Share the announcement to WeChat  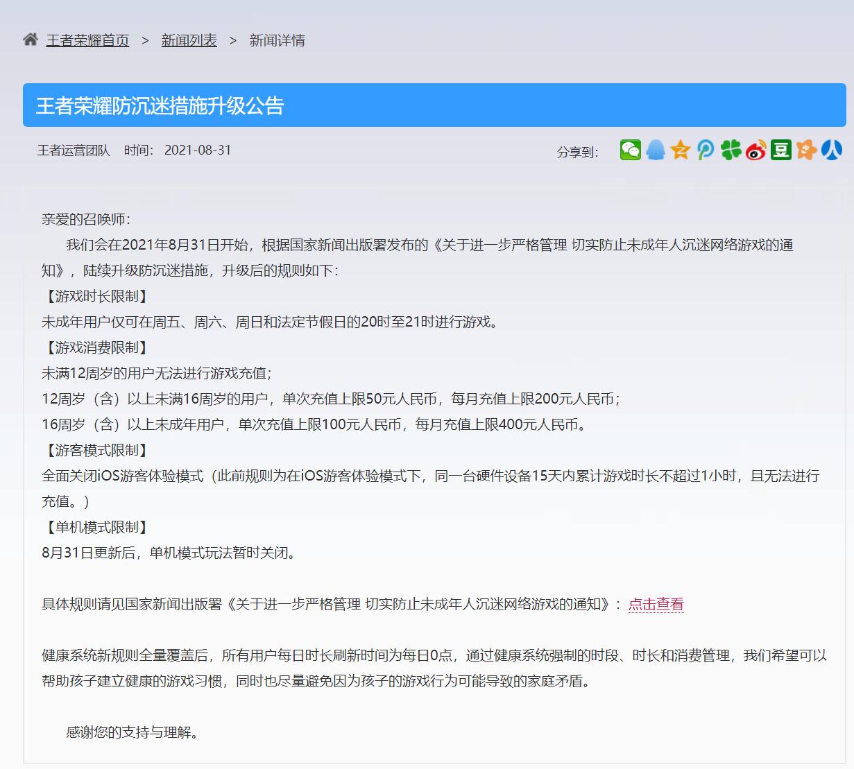pyautogui.click(x=631, y=150)
